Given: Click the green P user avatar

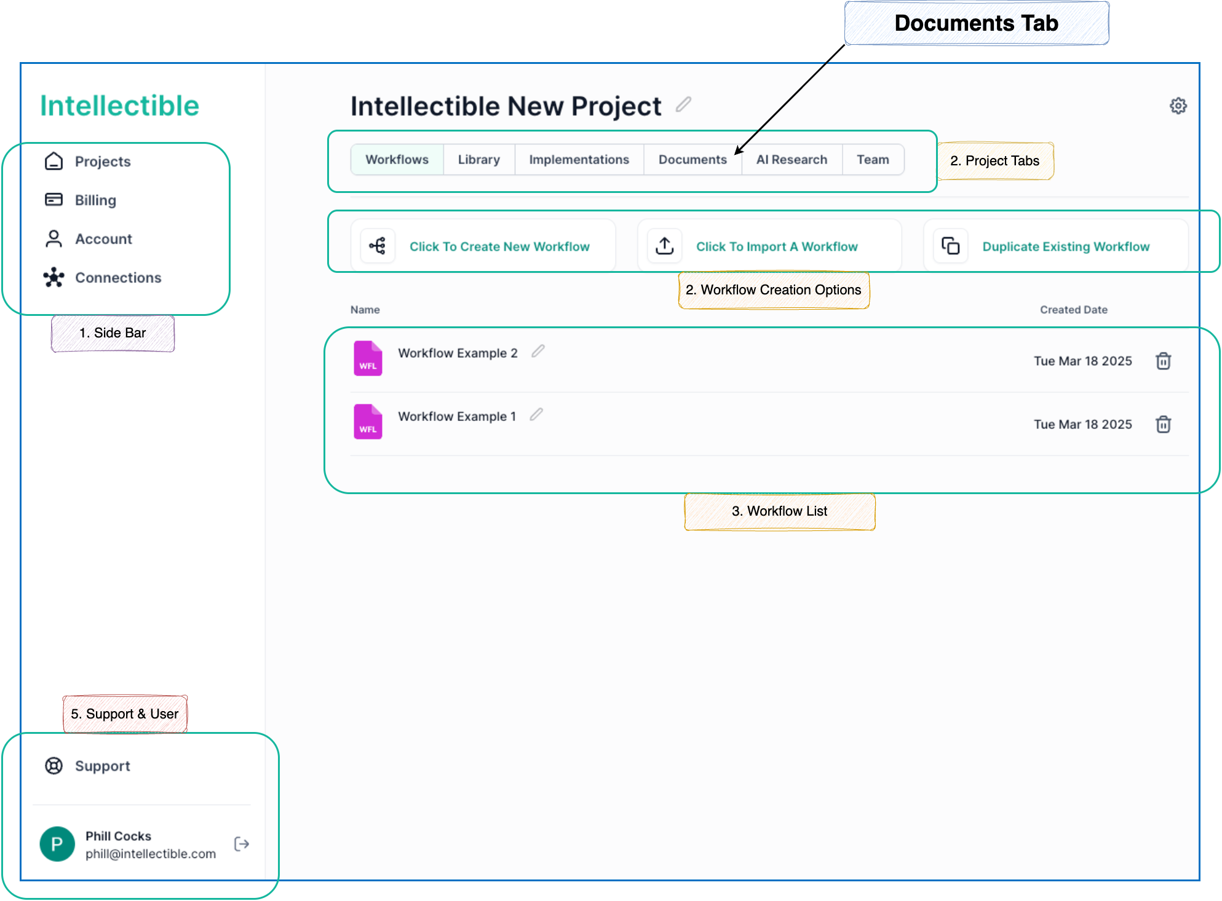Looking at the screenshot, I should click(57, 844).
